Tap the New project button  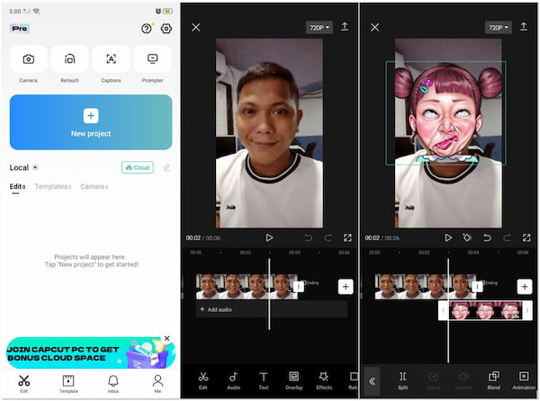[90, 121]
